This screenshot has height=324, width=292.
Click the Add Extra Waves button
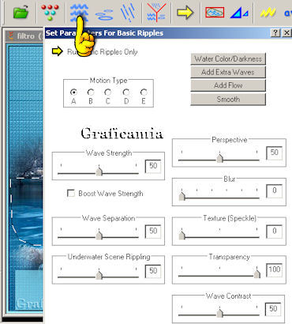(228, 72)
